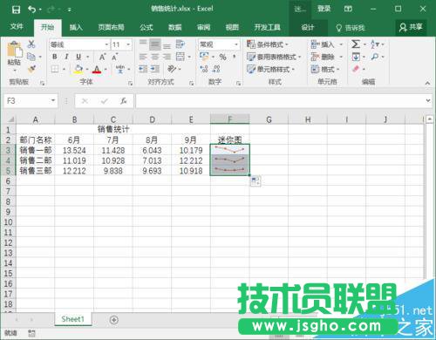436x340 pixels.
Task: Decrease indent of cell contents
Action: coord(143,69)
